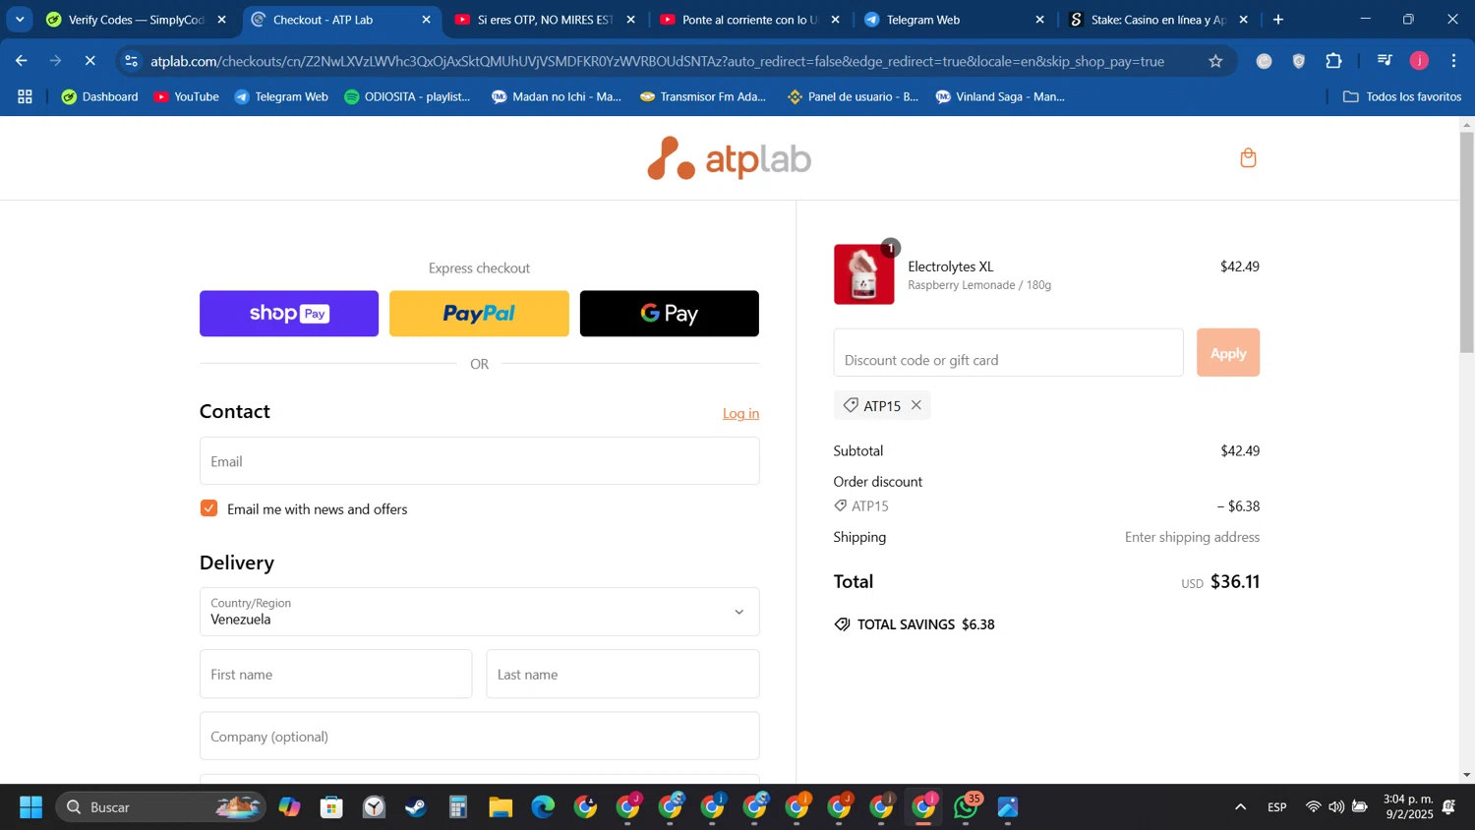
Task: Open Chrome's three-dot menu
Action: 1453,61
